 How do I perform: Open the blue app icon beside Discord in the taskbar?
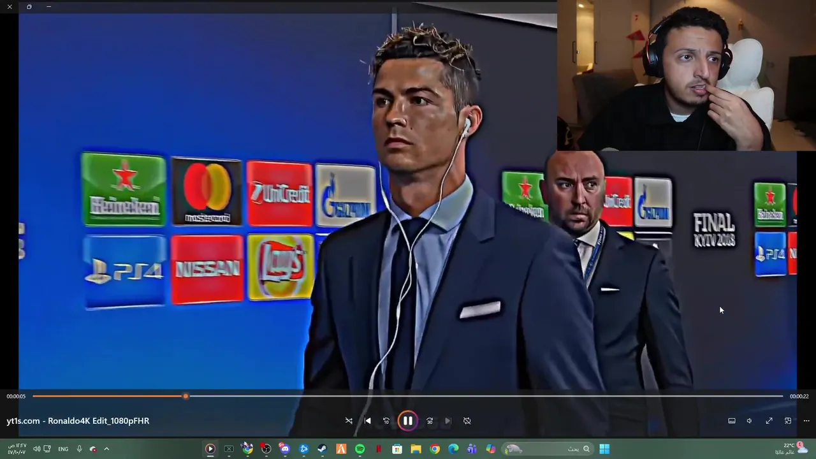(x=303, y=449)
